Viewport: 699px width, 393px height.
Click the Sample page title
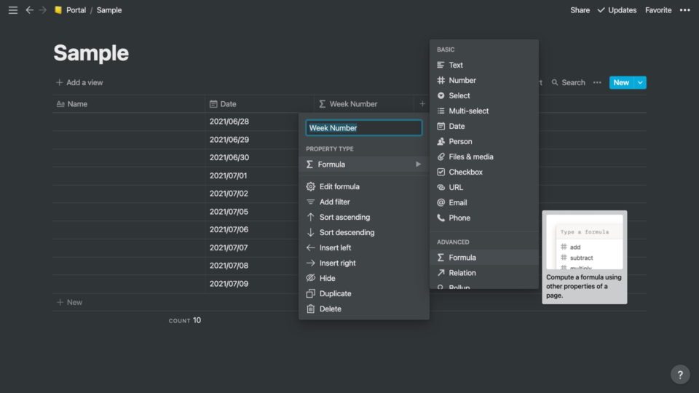(x=92, y=53)
